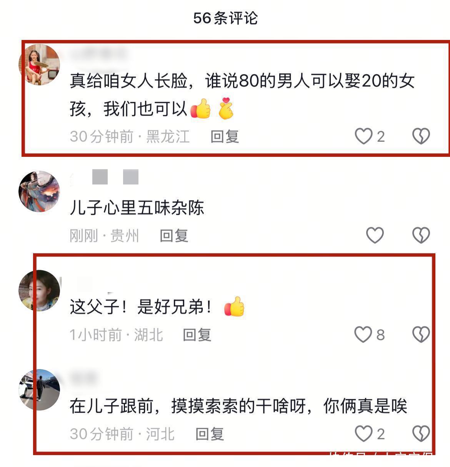This screenshot has height=467, width=450.
Task: Tap the 56条评论 header title
Action: tap(225, 18)
